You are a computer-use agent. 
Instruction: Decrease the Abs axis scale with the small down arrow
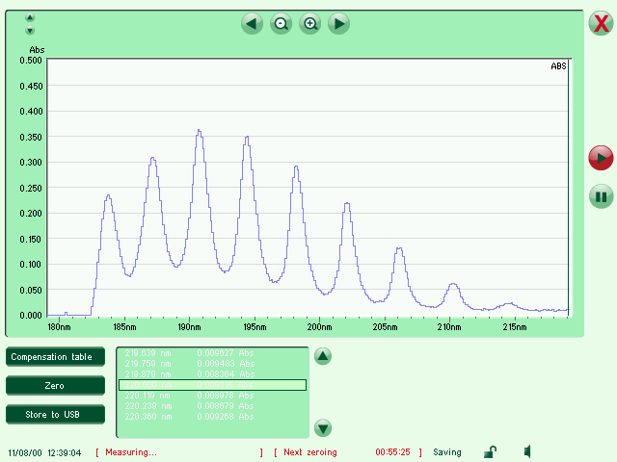click(30, 31)
